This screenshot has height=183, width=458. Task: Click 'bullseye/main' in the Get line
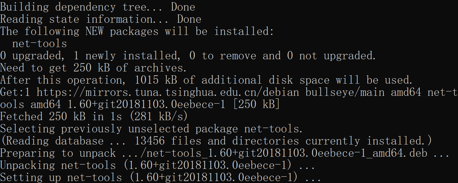pos(345,92)
